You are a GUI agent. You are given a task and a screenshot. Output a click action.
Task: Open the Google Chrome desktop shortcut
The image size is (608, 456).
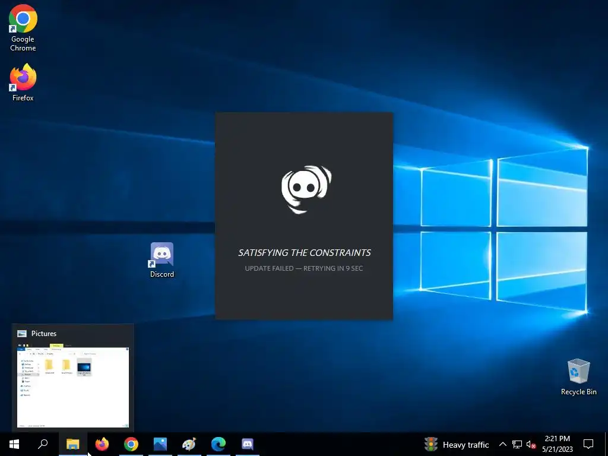point(23,28)
